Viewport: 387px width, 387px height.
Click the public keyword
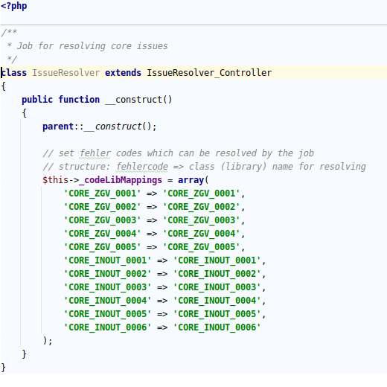click(x=37, y=100)
